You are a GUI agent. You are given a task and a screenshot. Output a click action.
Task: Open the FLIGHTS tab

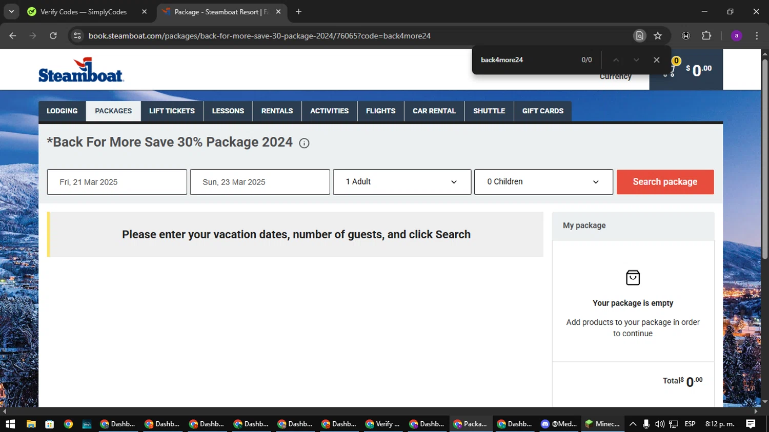[381, 111]
